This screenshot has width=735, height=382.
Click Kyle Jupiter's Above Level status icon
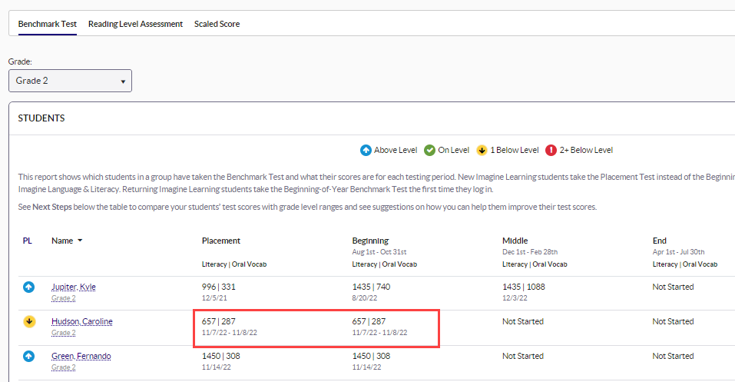click(28, 287)
